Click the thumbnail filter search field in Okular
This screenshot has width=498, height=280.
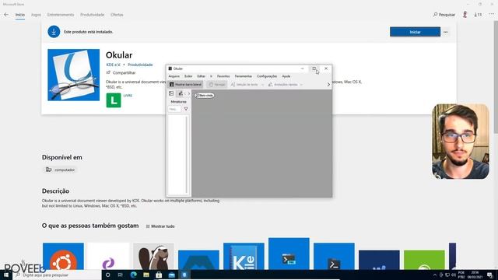[174, 109]
